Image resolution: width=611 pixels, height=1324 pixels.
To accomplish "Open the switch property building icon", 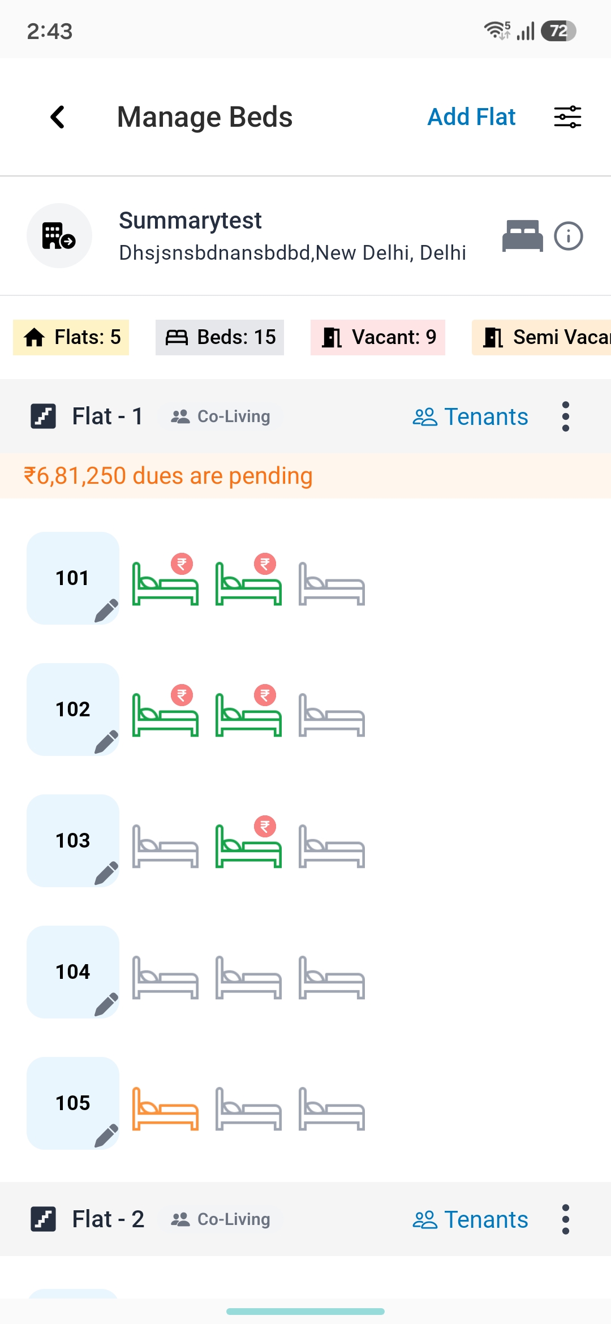I will coord(59,236).
